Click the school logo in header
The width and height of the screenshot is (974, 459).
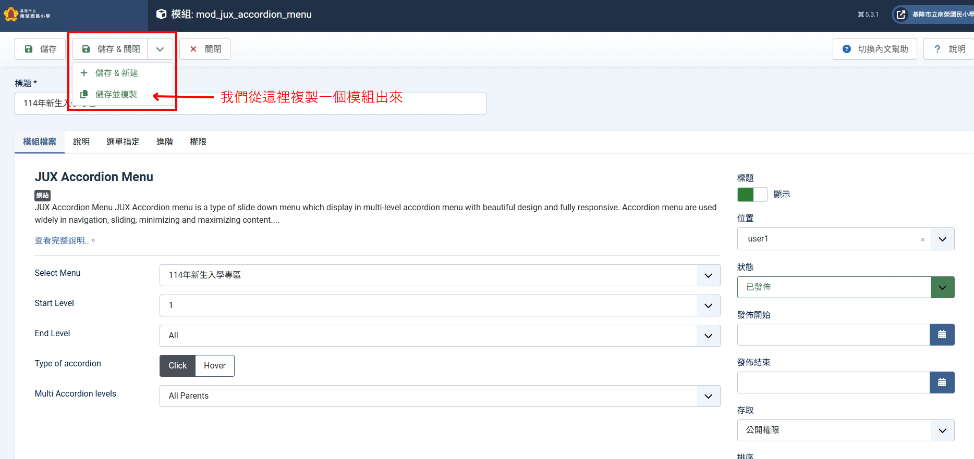27,14
